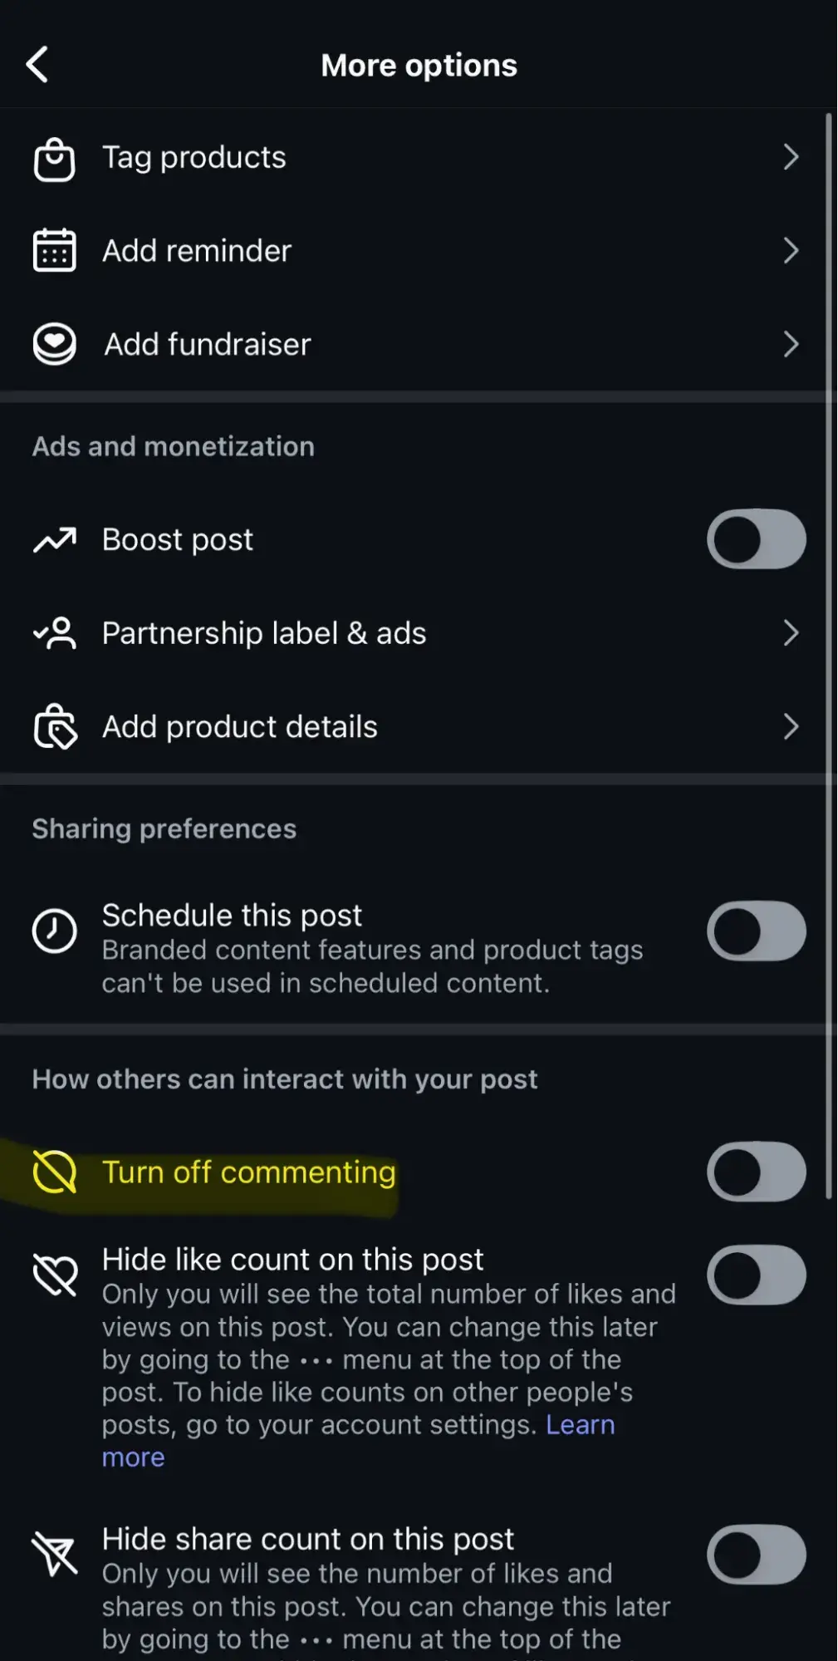The width and height of the screenshot is (838, 1661).
Task: Switch on Turn off commenting
Action: [x=756, y=1172]
